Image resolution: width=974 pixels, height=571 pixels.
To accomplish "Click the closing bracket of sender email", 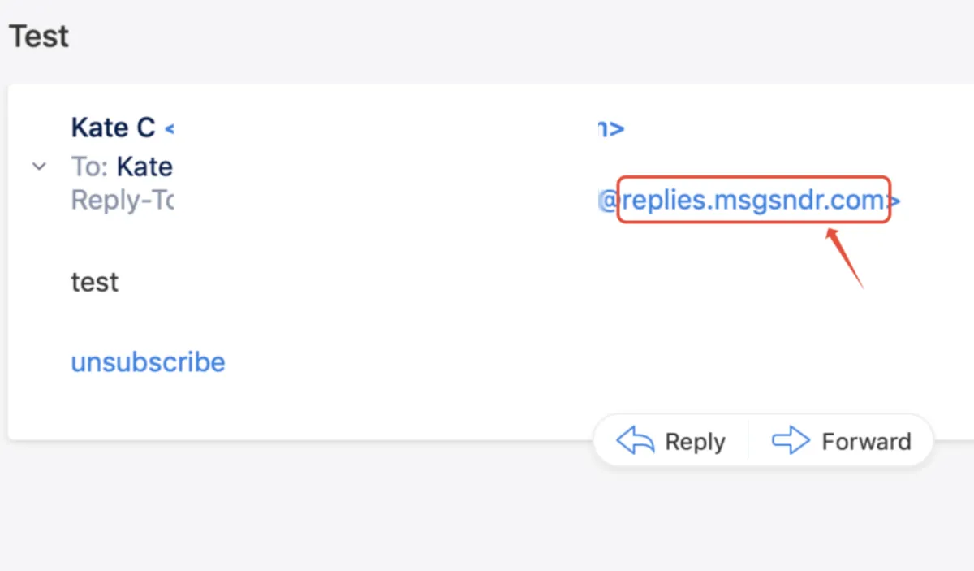I will [x=618, y=128].
